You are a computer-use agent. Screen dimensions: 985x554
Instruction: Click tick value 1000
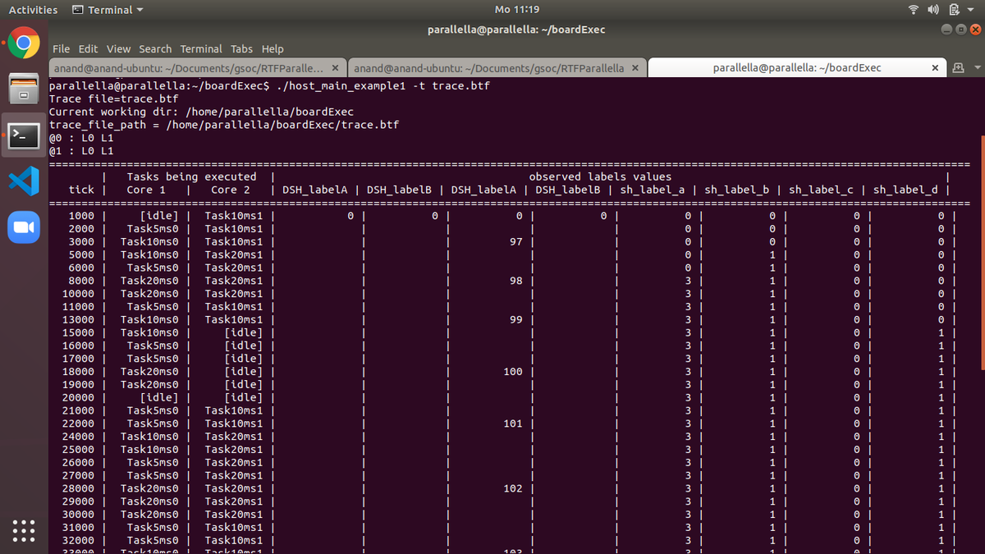[x=81, y=216]
